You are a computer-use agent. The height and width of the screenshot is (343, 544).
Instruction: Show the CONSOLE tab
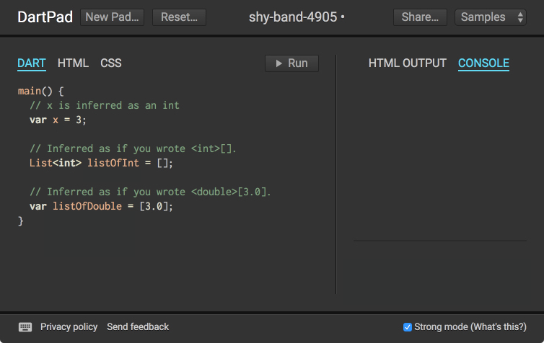(x=483, y=63)
